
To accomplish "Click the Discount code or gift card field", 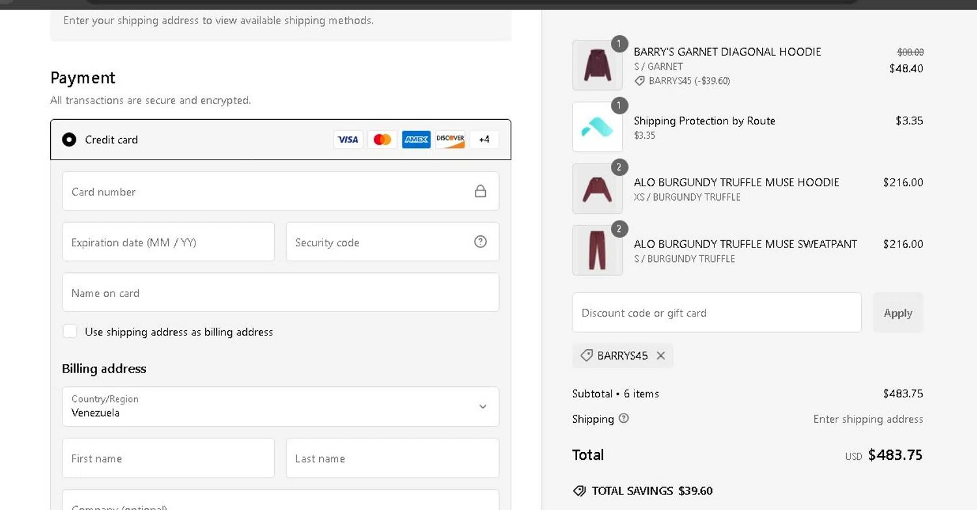I will [x=716, y=313].
